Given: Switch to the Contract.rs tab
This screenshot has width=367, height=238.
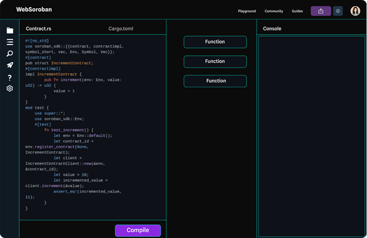Looking at the screenshot, I should coord(39,29).
